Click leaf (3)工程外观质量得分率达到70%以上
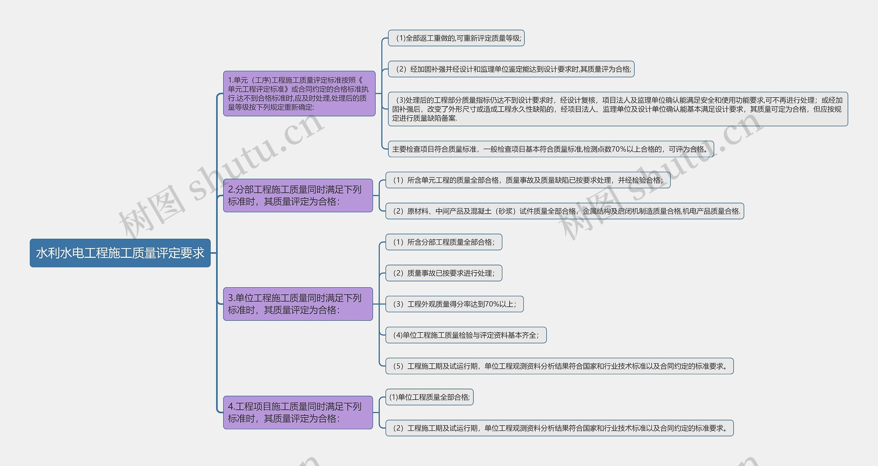 (x=454, y=304)
